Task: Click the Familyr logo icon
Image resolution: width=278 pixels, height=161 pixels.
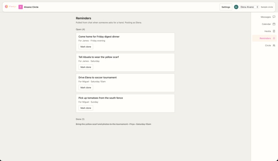Action: point(7,7)
